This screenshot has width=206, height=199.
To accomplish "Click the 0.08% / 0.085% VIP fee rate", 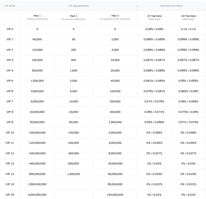I will coord(188,101).
